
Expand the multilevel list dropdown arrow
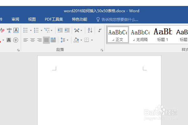52,30
